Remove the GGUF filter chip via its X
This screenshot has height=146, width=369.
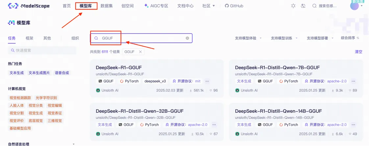(x=140, y=52)
